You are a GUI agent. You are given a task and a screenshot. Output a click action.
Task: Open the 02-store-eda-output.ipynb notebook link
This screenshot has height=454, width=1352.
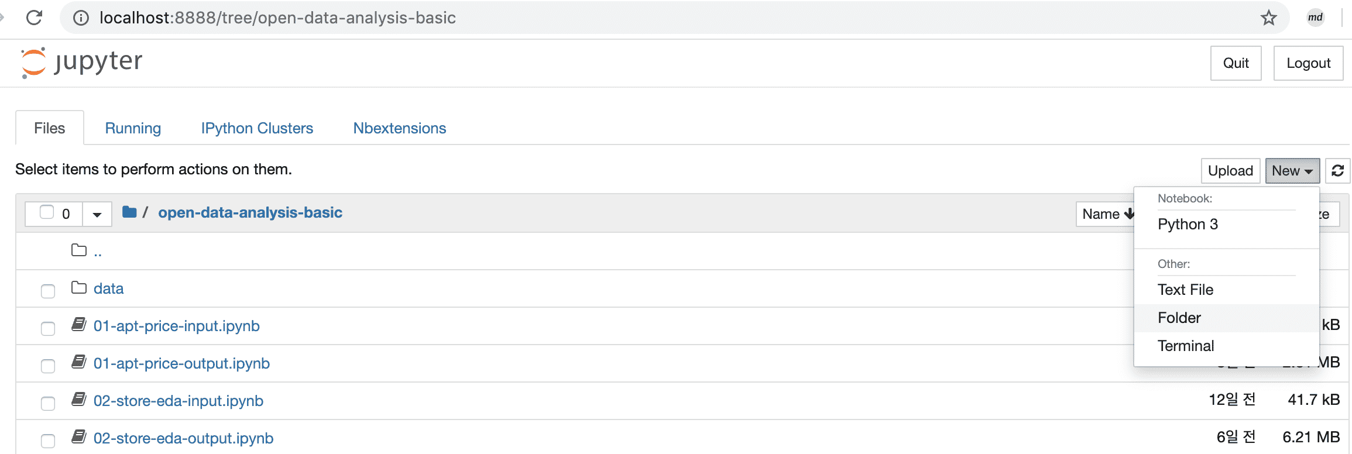(x=183, y=438)
